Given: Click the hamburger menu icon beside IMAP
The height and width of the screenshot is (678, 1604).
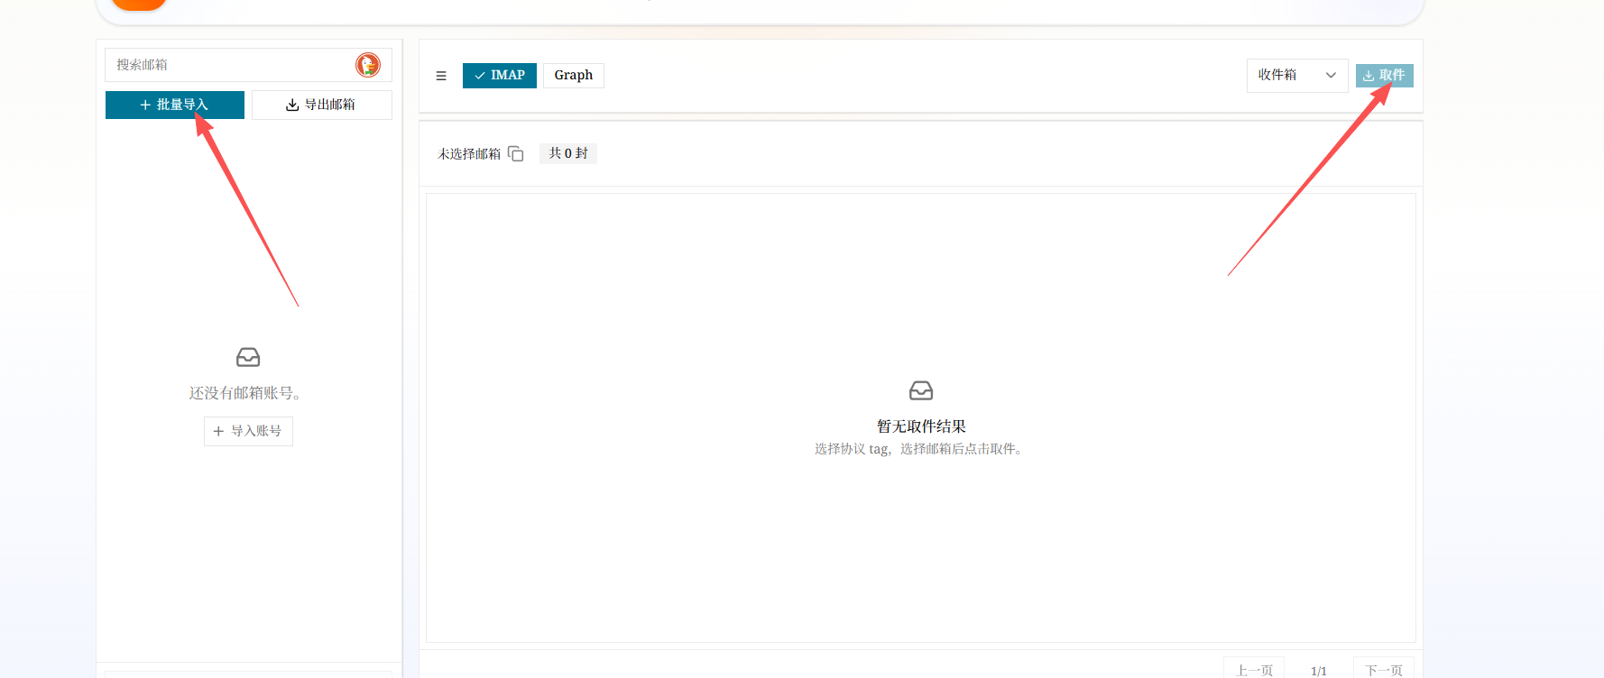Looking at the screenshot, I should tap(441, 76).
